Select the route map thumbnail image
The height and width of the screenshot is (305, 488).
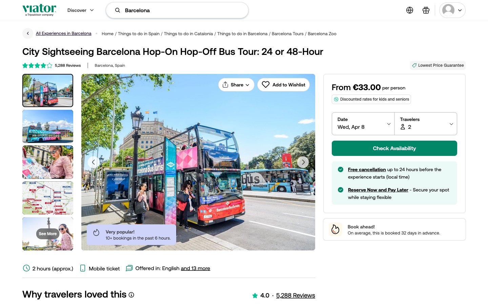[48, 198]
